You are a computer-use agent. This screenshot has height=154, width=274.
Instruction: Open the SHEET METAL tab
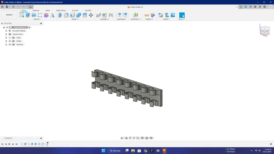[x=61, y=10]
